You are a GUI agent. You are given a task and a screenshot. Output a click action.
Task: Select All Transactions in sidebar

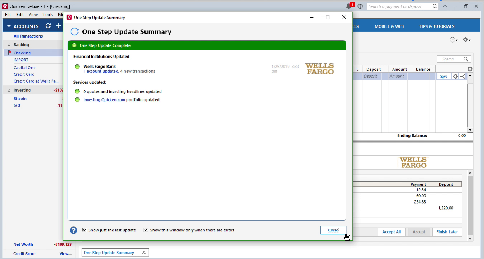(x=28, y=36)
